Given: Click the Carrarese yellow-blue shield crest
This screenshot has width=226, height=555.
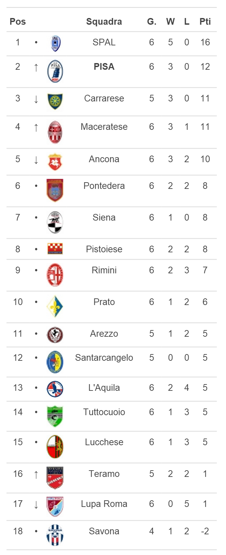Looking at the screenshot, I should click(55, 101).
